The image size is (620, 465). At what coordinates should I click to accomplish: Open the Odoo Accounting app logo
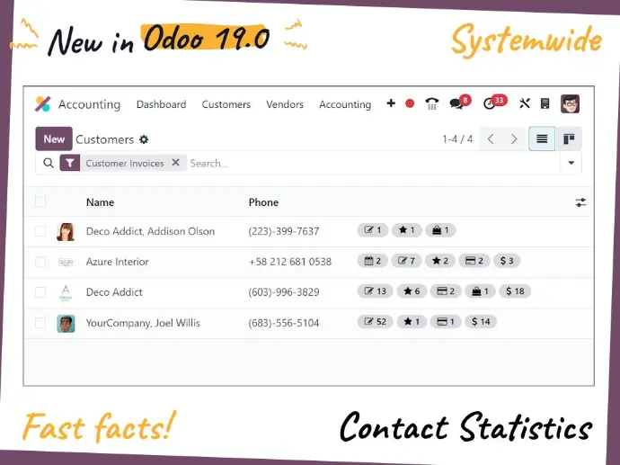click(43, 104)
